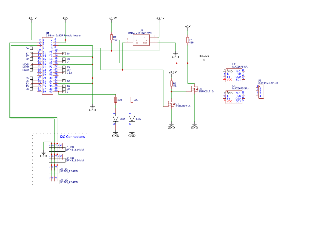Select resistor R3 symbol
The width and height of the screenshot is (318, 225).
[171, 84]
